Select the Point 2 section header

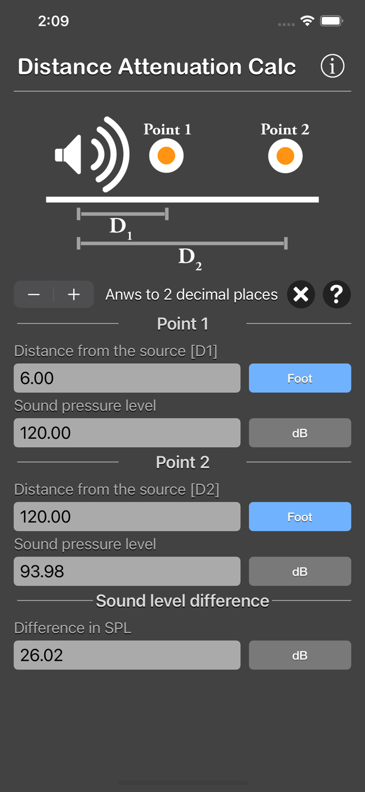pos(182,462)
